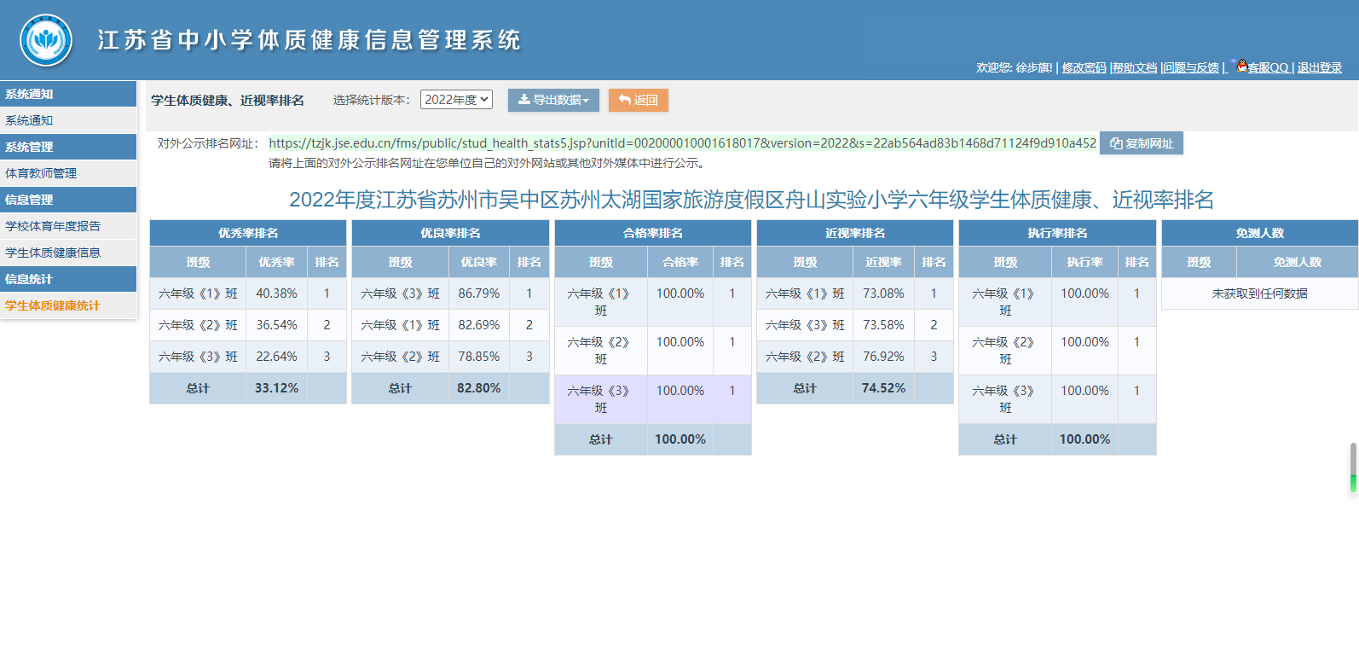Click the system logo emblem in header
The height and width of the screenshot is (645, 1359).
46,40
